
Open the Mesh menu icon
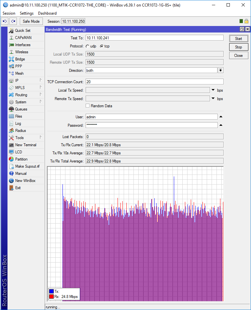[11, 73]
